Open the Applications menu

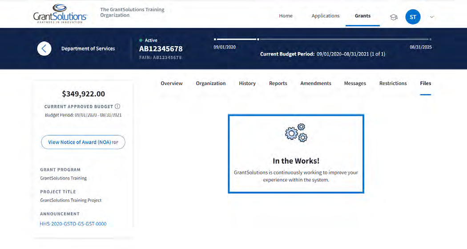pyautogui.click(x=325, y=16)
